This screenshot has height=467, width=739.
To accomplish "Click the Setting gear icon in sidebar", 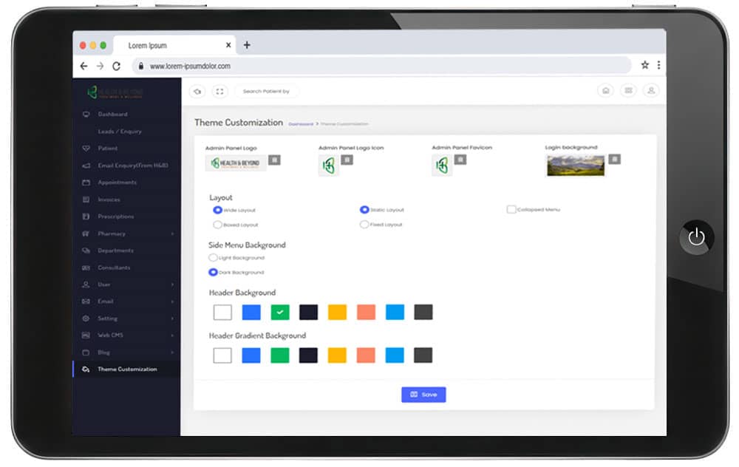I will [x=86, y=318].
